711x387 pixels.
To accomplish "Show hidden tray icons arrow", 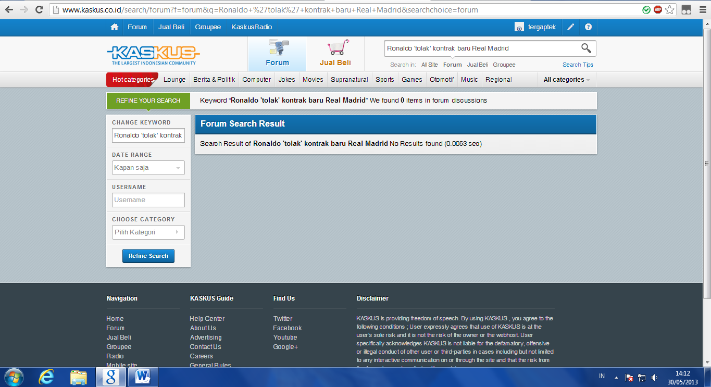I will pyautogui.click(x=616, y=377).
